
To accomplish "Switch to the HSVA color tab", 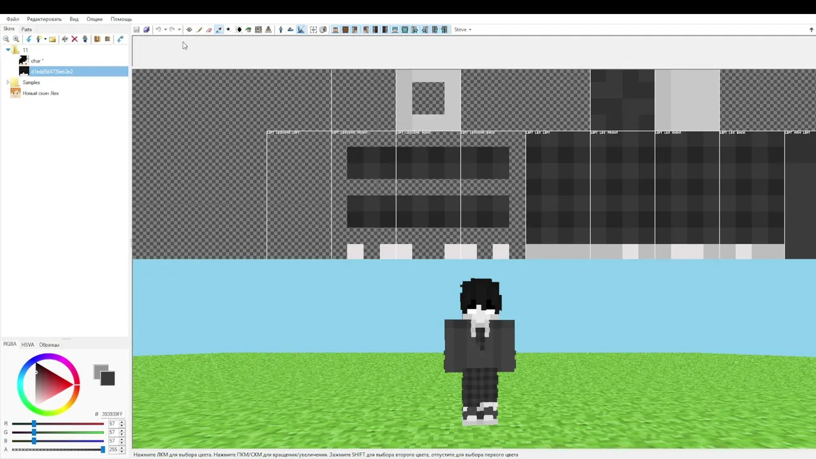I will (27, 344).
